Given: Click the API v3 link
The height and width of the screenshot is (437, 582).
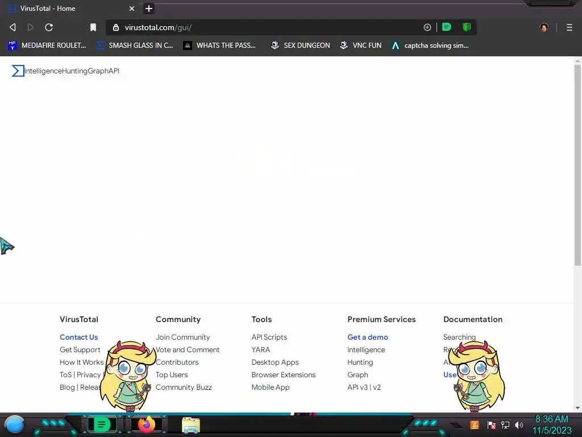Looking at the screenshot, I should (357, 387).
